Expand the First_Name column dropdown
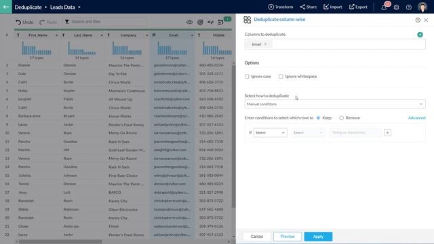Screen dimensions: 434x244 56,35
